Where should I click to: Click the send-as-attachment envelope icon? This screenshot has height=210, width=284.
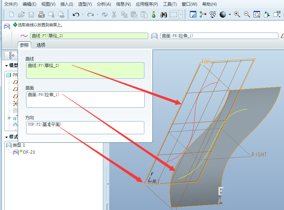click(51, 15)
